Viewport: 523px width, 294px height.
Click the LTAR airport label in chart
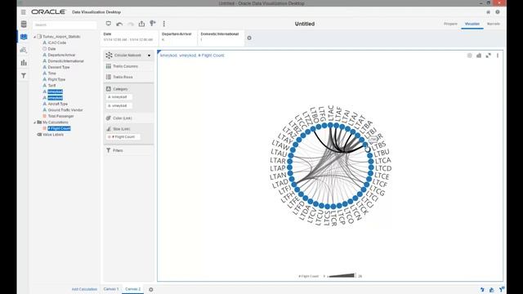[278, 160]
